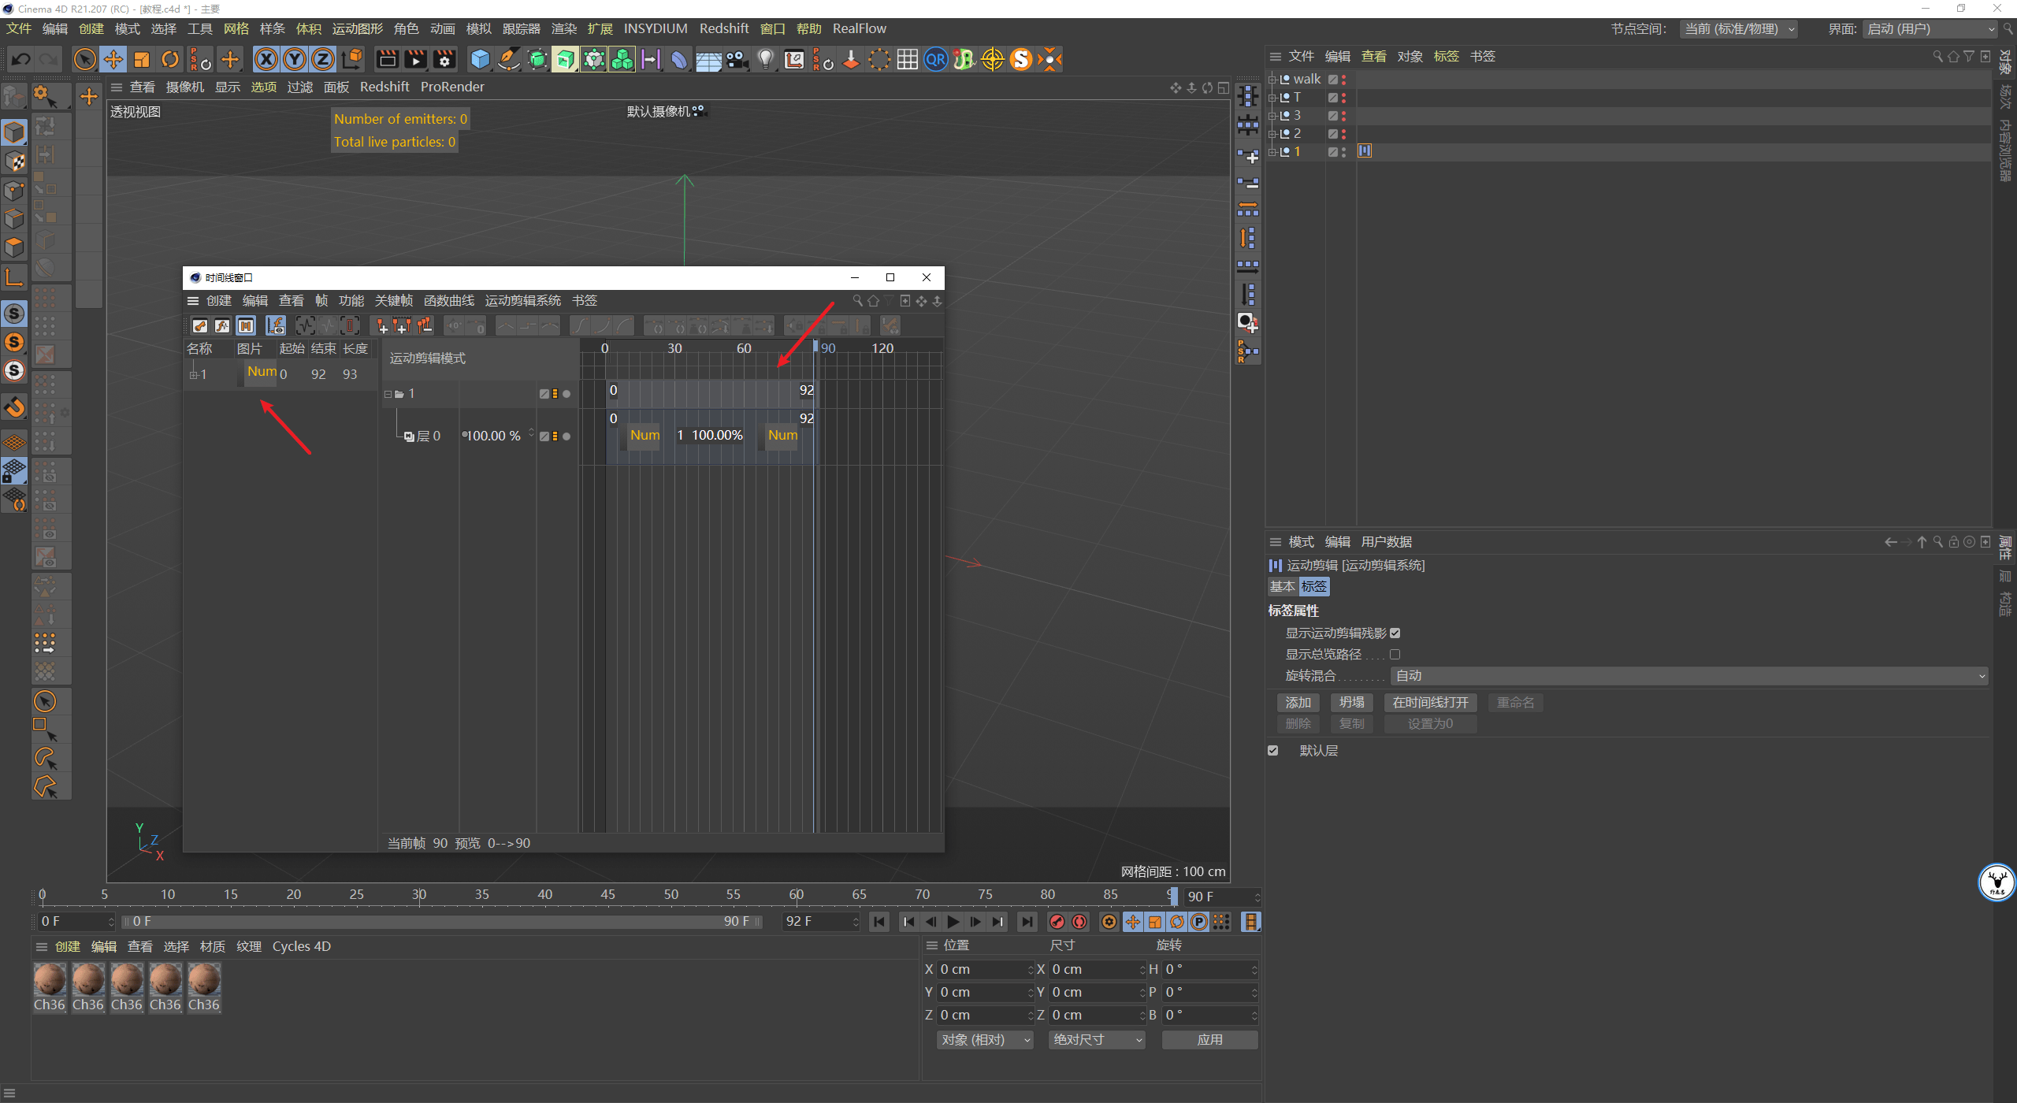Uncheck 显示运动剪辑残影 checkbox
This screenshot has width=2017, height=1103.
1395,633
